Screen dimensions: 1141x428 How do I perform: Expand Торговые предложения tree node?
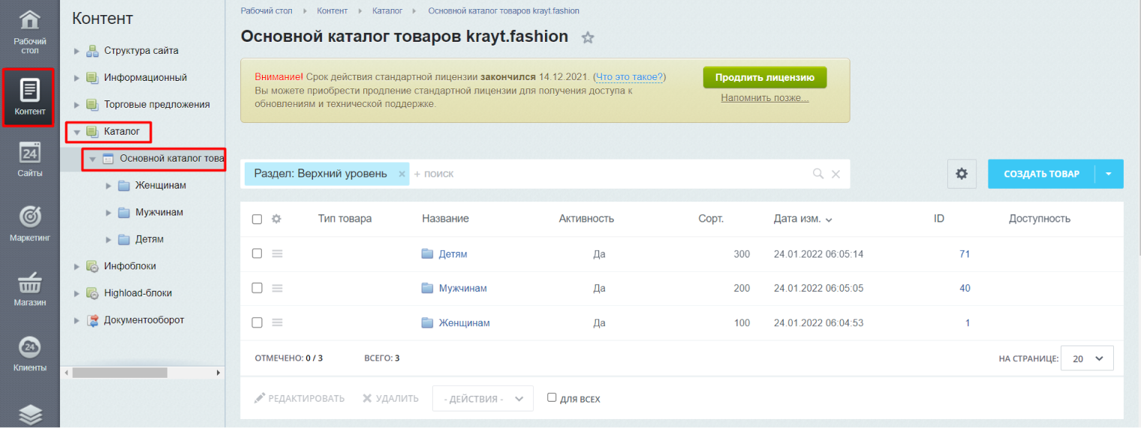coord(77,105)
